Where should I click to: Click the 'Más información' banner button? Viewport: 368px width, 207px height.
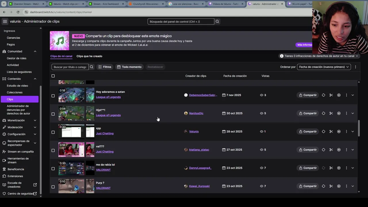[305, 45]
